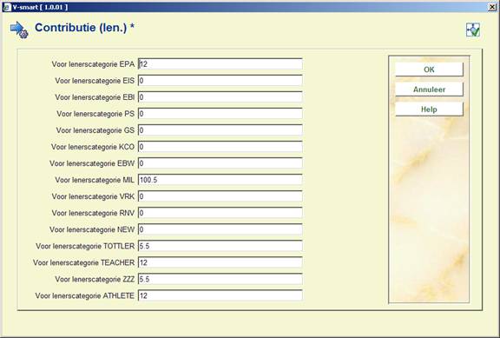Edit the lenerscategorie PS value

tap(220, 114)
